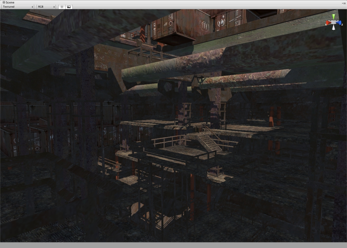Open the Textured draw mode dropdown
This screenshot has height=248, width=347.
click(x=18, y=7)
